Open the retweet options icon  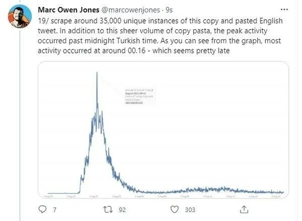pos(107,209)
